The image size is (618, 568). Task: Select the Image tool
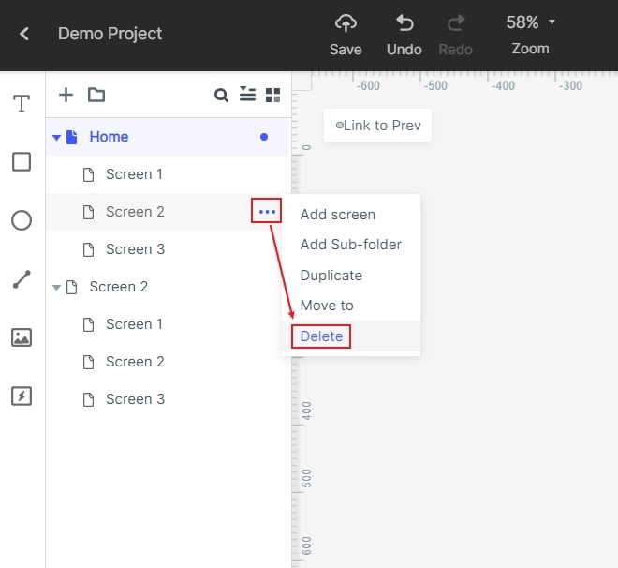click(22, 337)
